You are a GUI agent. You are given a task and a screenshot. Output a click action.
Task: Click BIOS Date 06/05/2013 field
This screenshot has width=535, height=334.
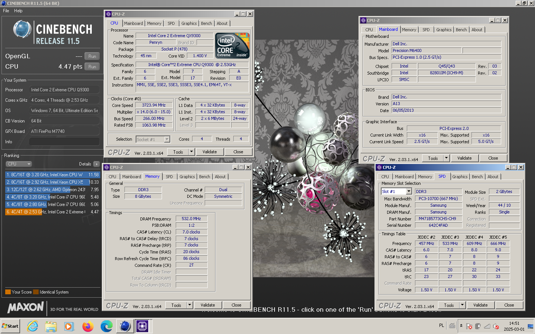(x=446, y=110)
